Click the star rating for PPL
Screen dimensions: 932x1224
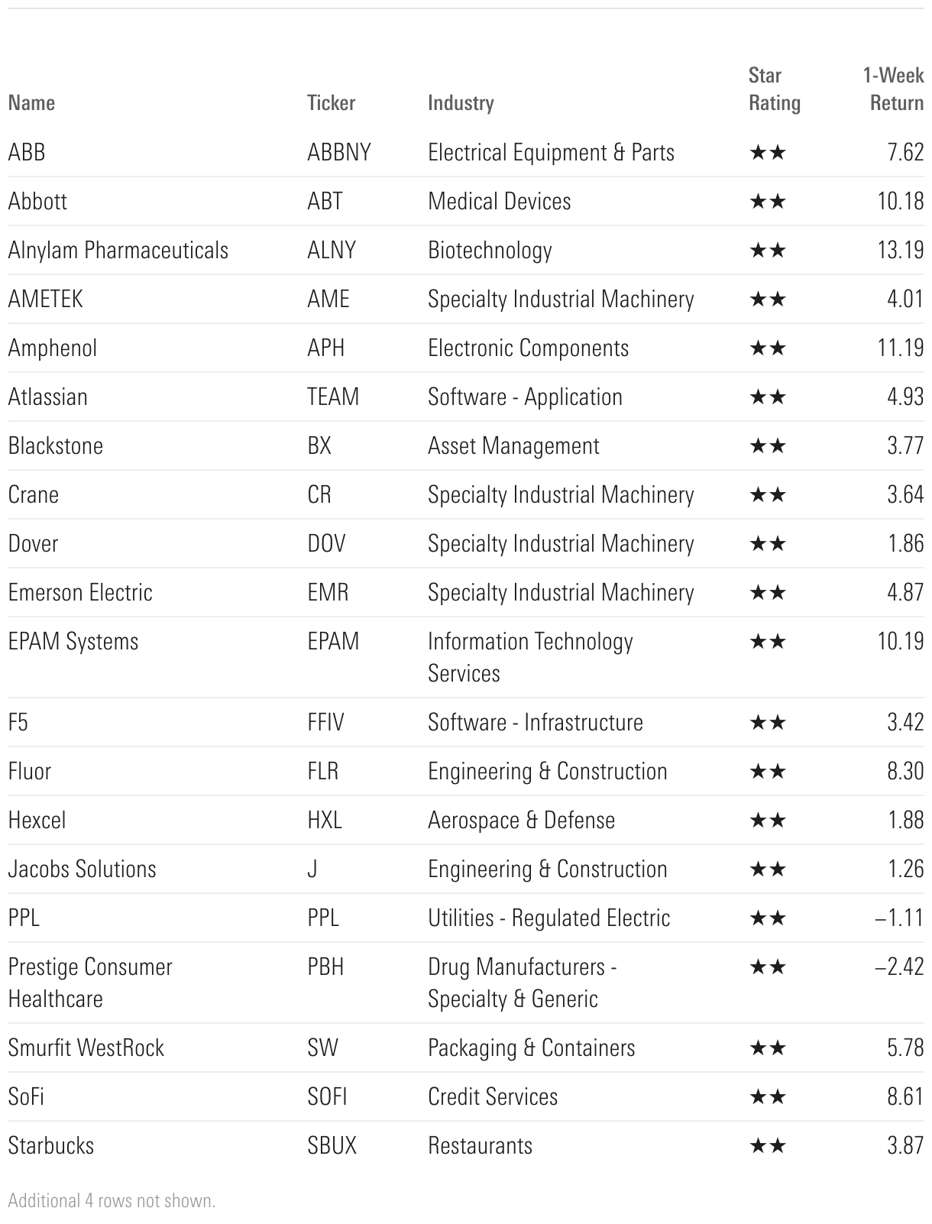[768, 918]
